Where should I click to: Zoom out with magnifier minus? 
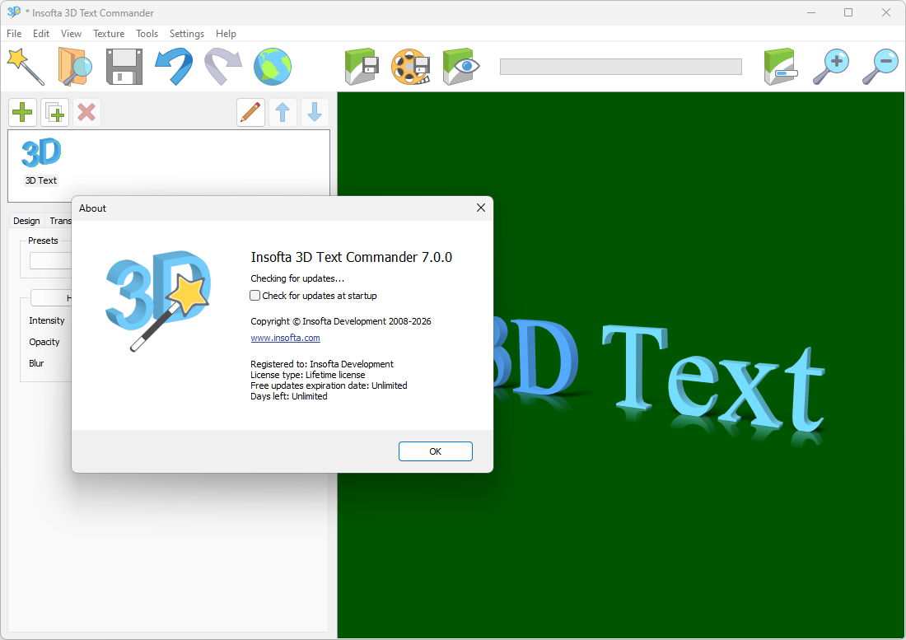[x=880, y=67]
